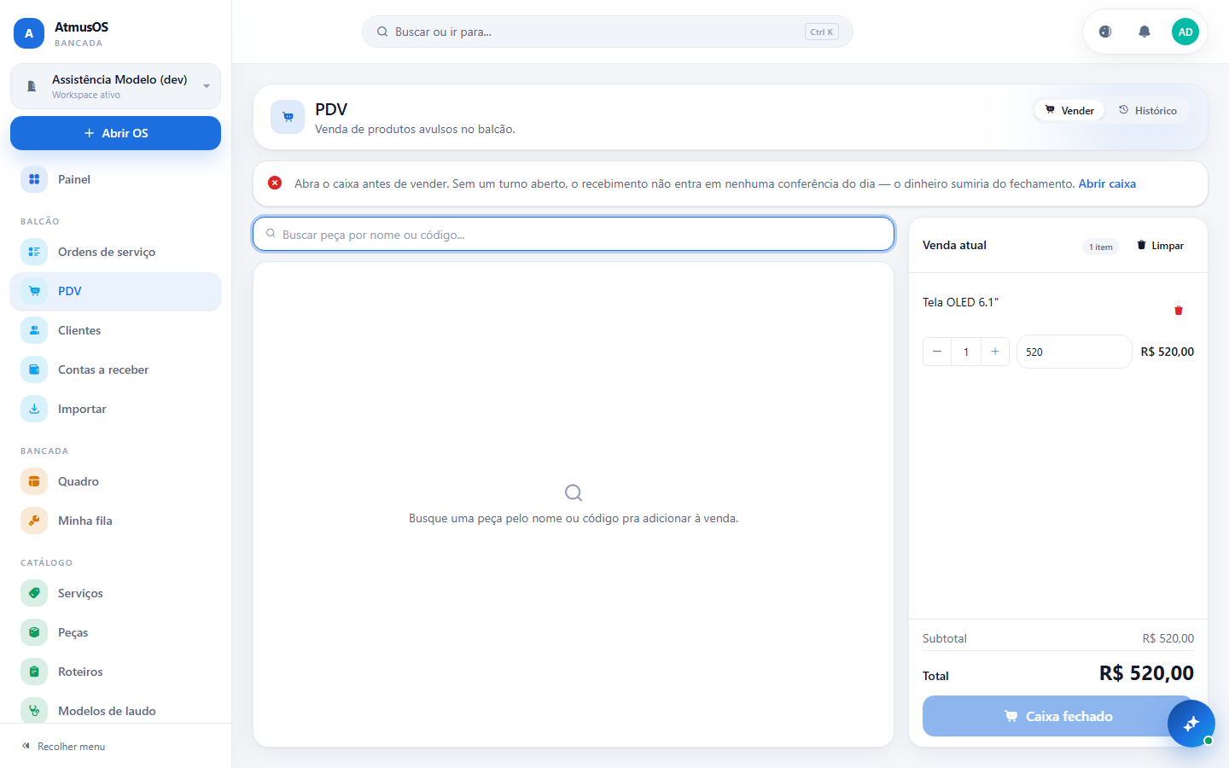This screenshot has height=768, width=1229.
Task: Open Contas a receber wallet icon
Action: pos(34,369)
